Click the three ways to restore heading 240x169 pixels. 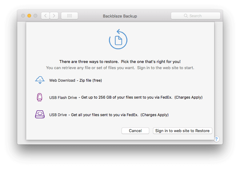(x=120, y=61)
